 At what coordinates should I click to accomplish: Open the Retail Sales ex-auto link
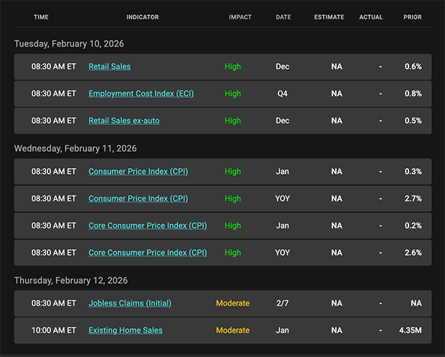pos(123,121)
